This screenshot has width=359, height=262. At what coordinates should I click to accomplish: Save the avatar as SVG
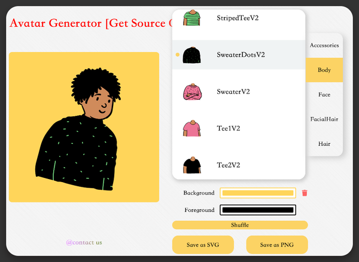(x=203, y=245)
